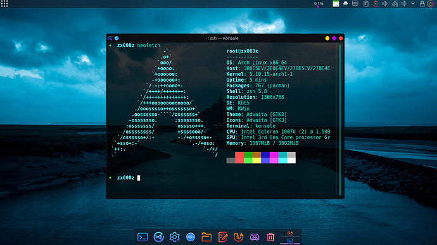Open the clipboard manager in the tray
The image size is (437, 245).
click(366, 4)
